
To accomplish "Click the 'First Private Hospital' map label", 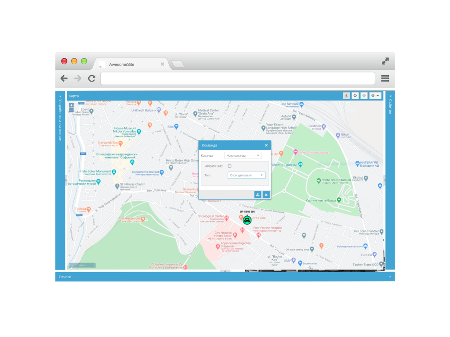I will point(268,228).
